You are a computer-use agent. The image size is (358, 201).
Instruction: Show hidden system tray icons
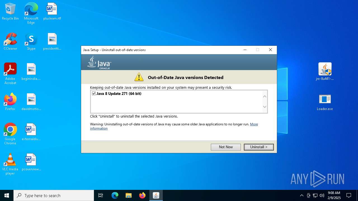[x=302, y=195]
